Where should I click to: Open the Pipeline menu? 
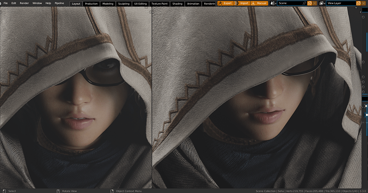click(x=59, y=3)
